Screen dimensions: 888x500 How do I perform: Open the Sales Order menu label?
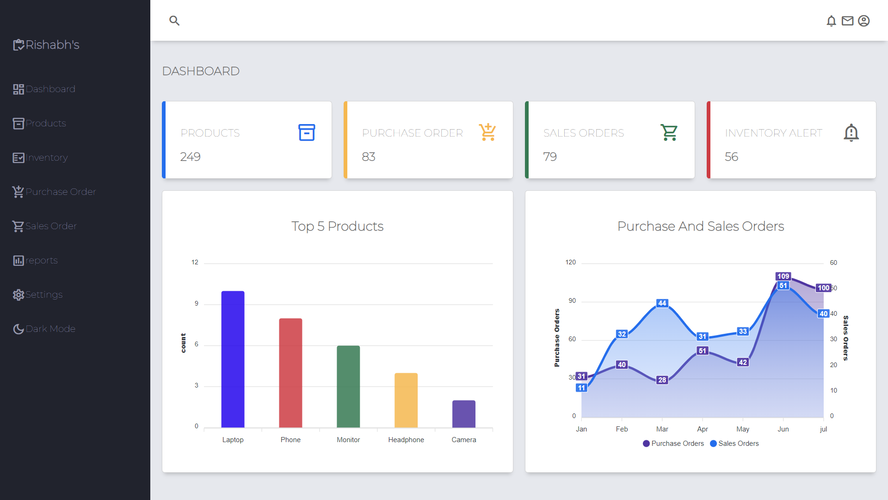click(51, 226)
